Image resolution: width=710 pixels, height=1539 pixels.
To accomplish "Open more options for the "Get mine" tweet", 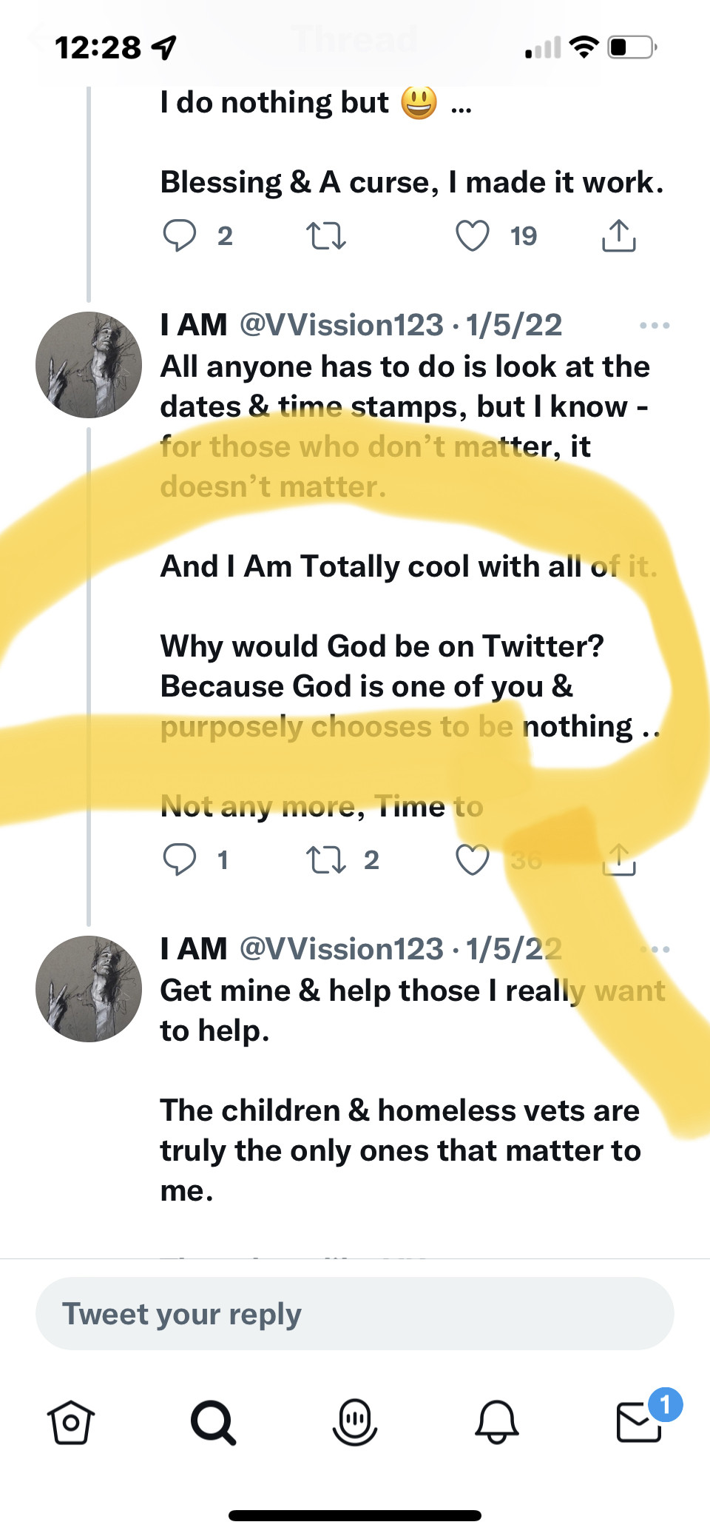I will click(655, 949).
